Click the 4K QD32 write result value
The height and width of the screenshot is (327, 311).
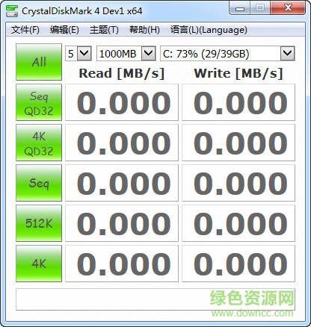coord(238,143)
